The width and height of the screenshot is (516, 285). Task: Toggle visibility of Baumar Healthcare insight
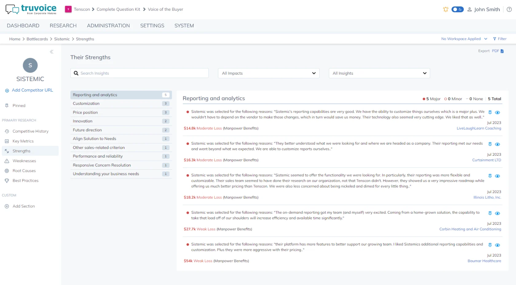[x=498, y=245]
